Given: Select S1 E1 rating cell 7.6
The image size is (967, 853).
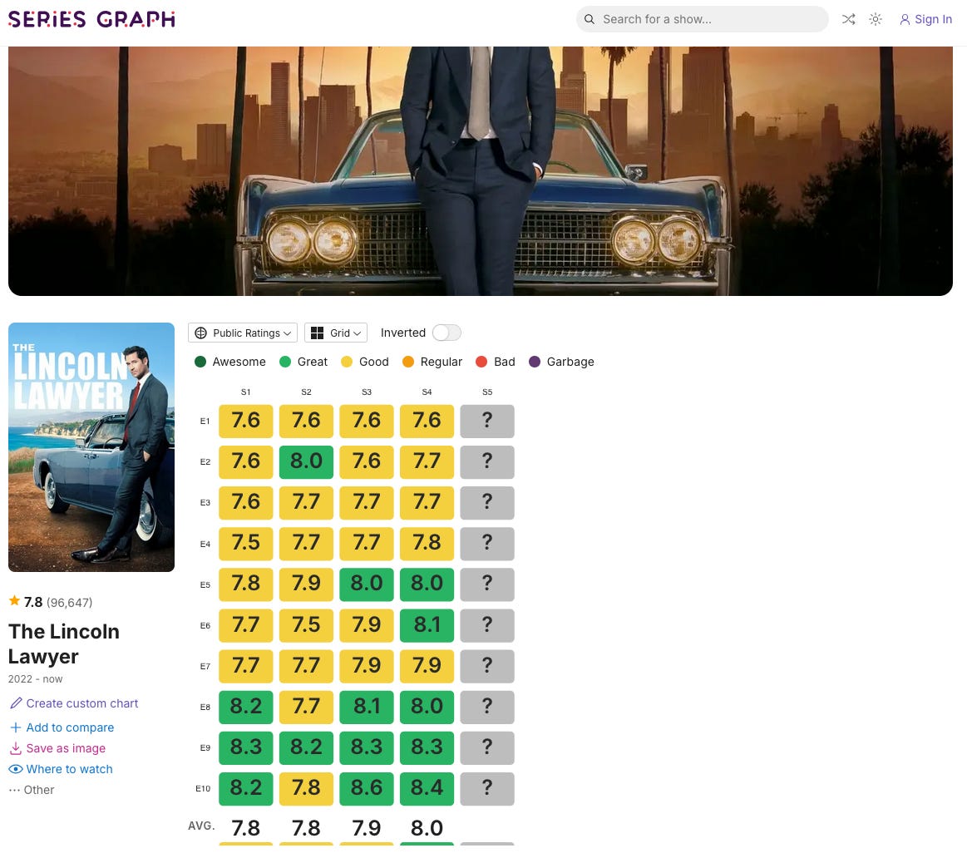Looking at the screenshot, I should [x=245, y=422].
